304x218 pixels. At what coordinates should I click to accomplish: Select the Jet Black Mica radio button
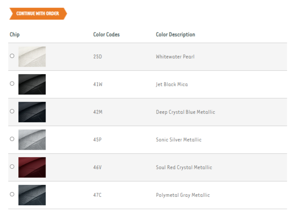[12, 83]
